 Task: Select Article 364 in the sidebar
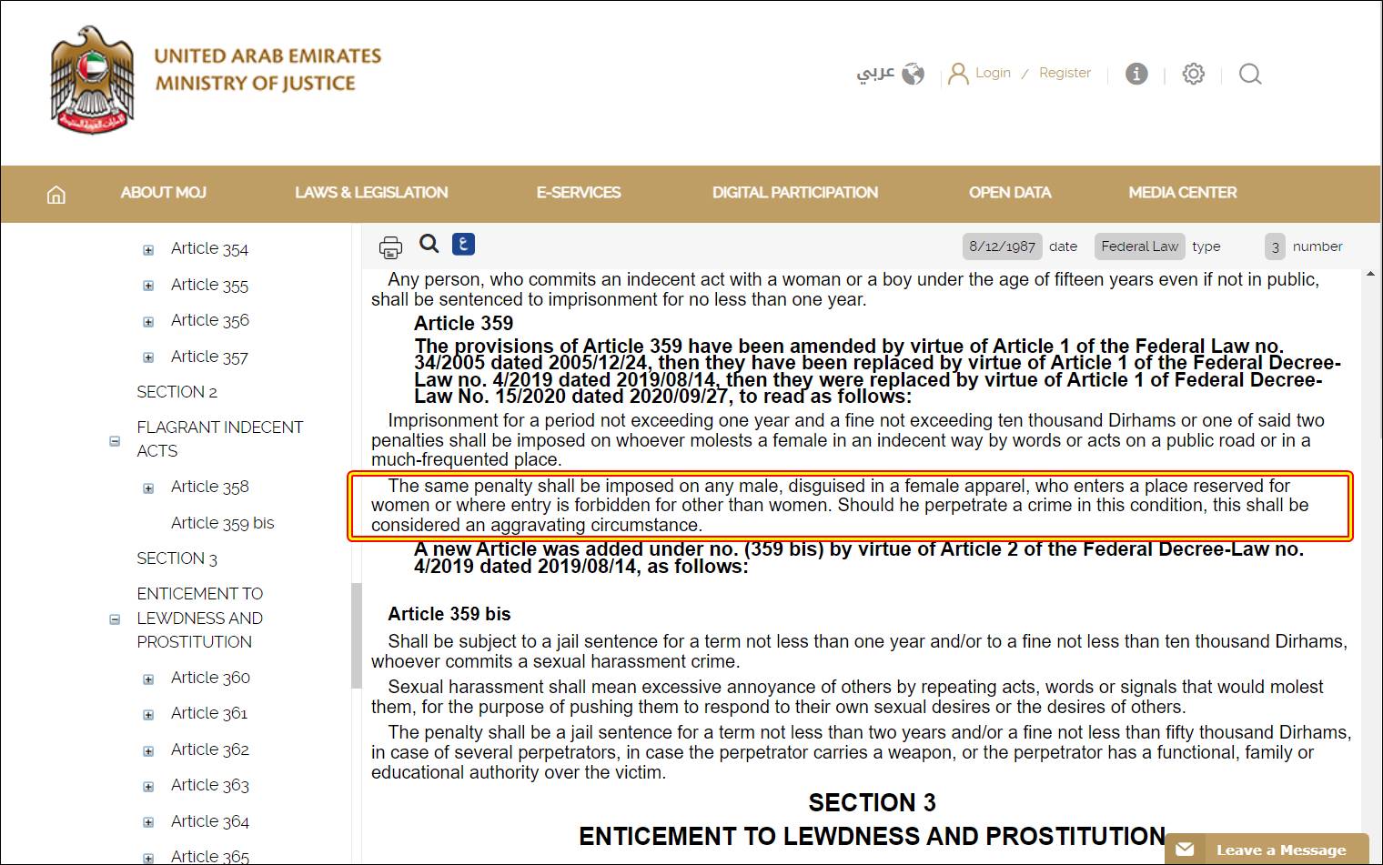pyautogui.click(x=210, y=821)
